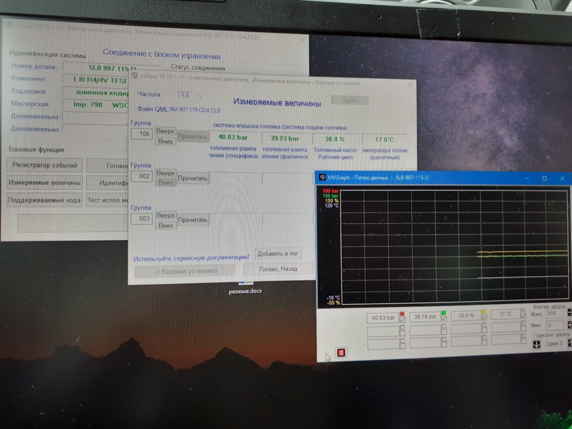Click the down arrow under horizontal scale
572x429 pixels.
(537, 344)
